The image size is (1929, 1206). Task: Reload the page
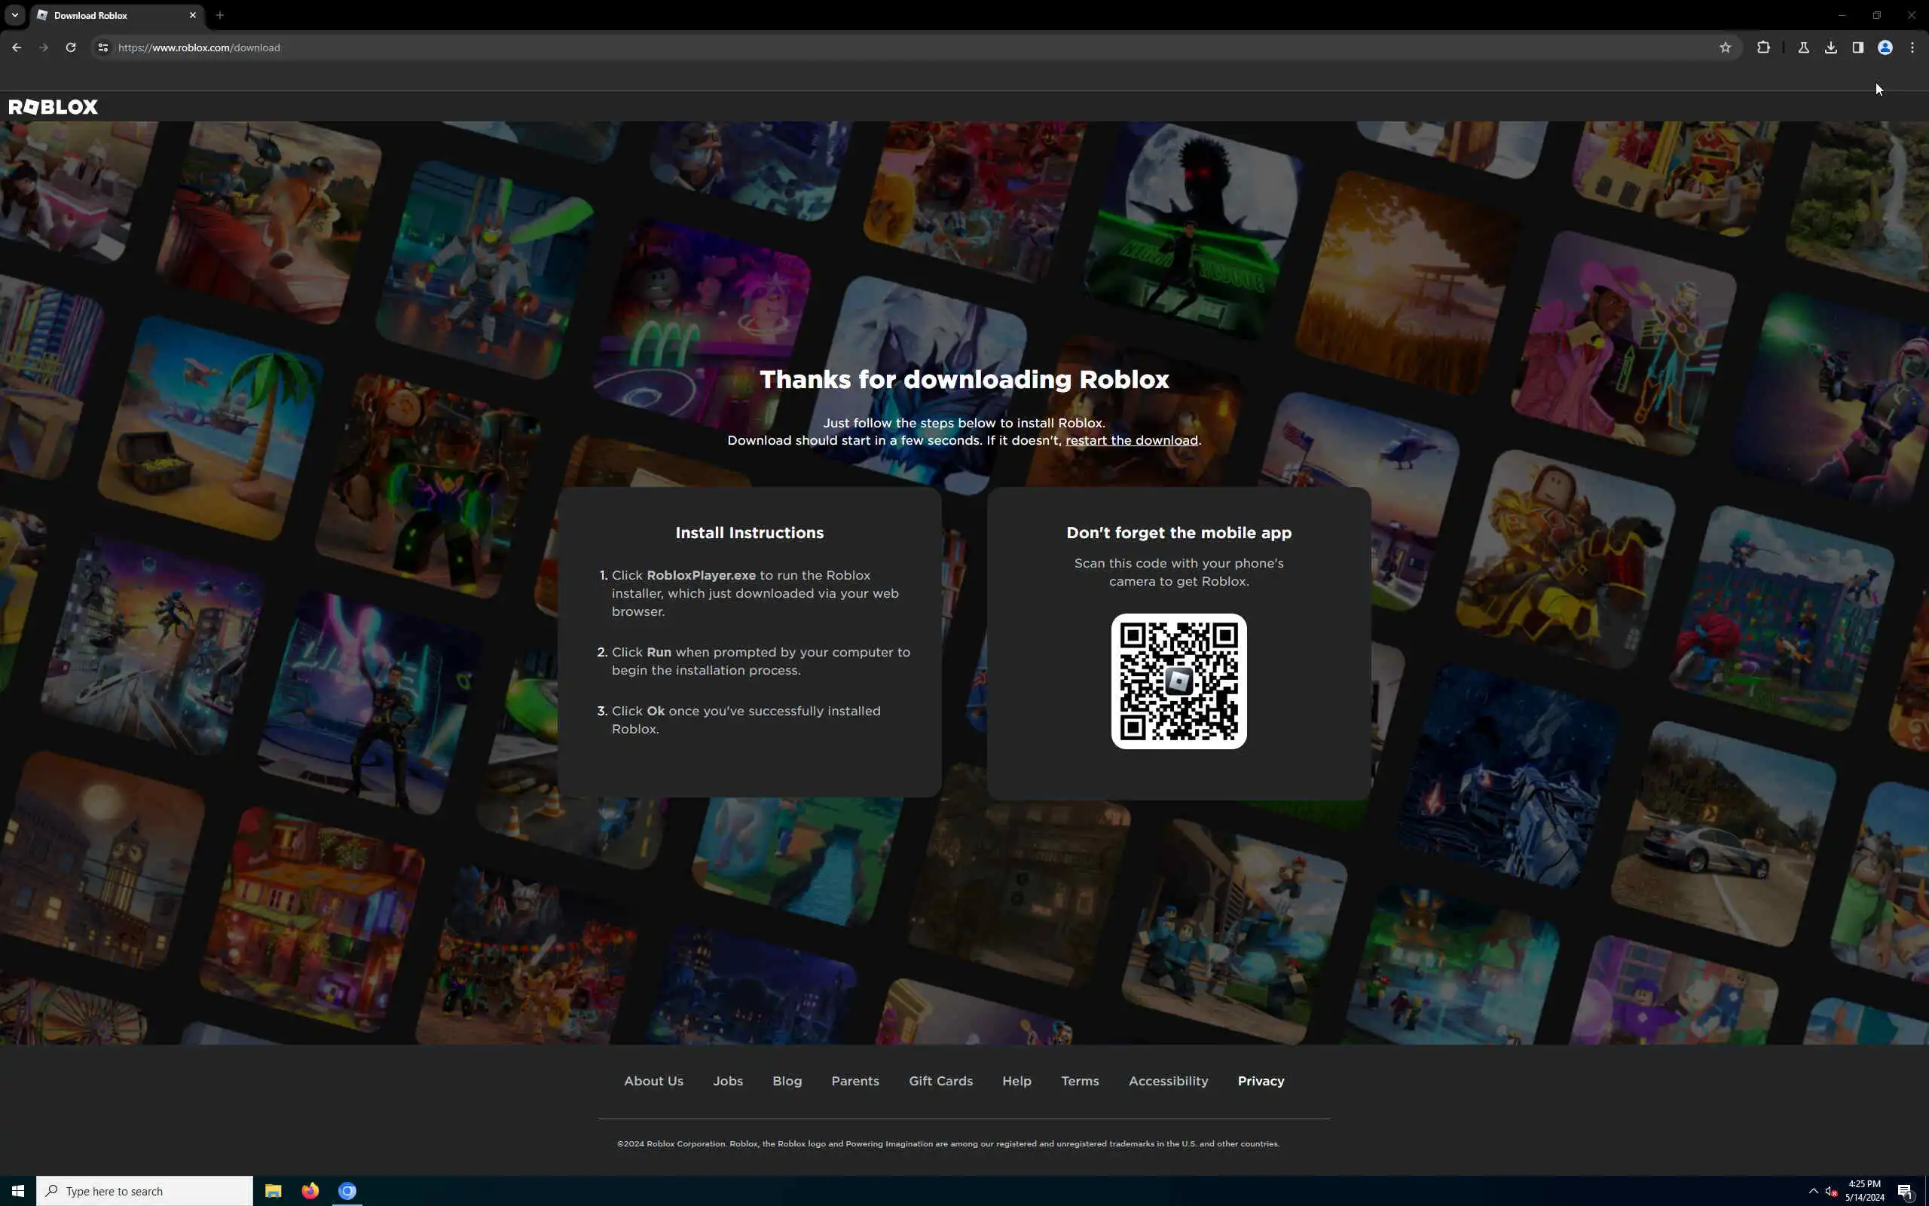click(71, 47)
